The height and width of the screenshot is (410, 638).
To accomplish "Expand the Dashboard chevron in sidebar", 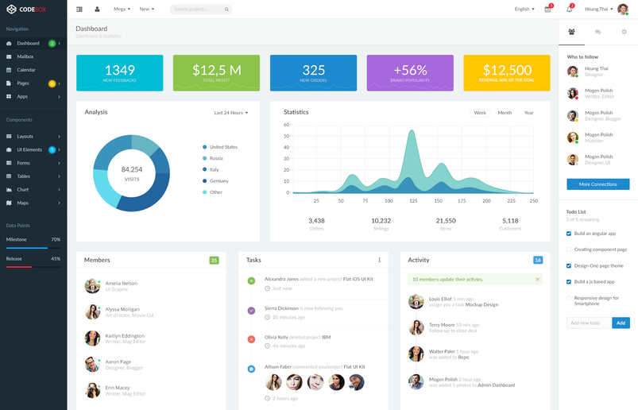I will click(59, 43).
